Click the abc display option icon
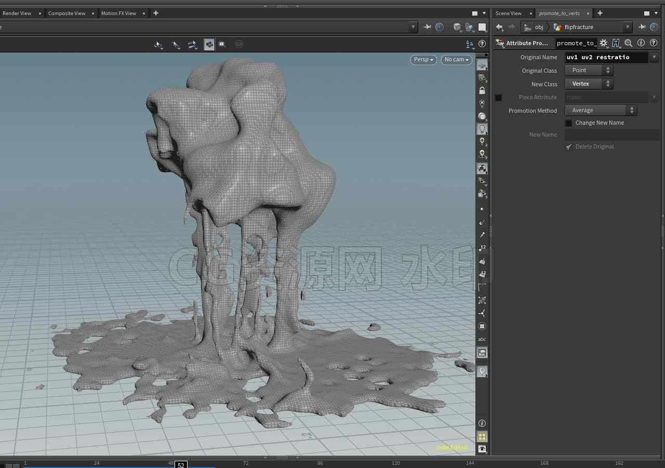 pos(482,339)
